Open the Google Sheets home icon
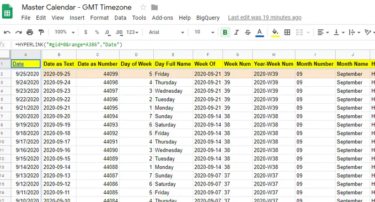The width and height of the screenshot is (375, 202). pos(7,12)
